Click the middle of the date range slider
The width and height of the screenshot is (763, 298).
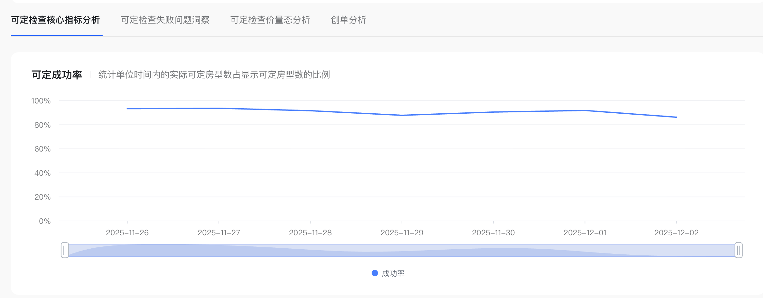(402, 250)
